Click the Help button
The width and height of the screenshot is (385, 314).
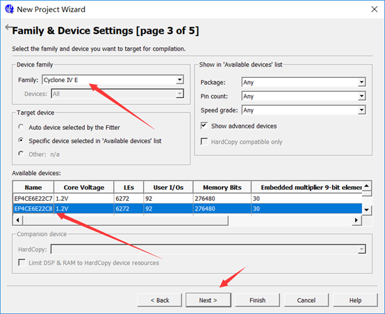pyautogui.click(x=355, y=300)
